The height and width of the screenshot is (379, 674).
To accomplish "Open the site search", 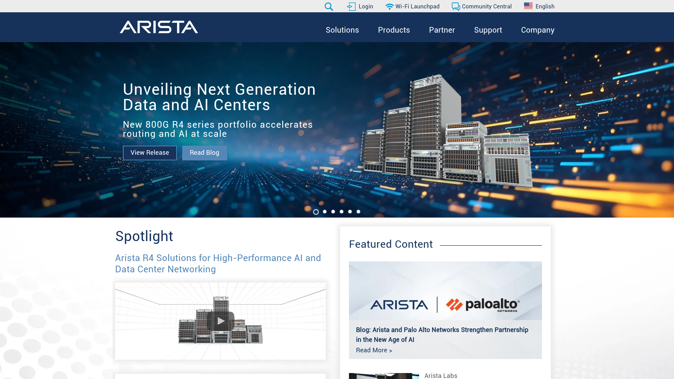I will [329, 6].
